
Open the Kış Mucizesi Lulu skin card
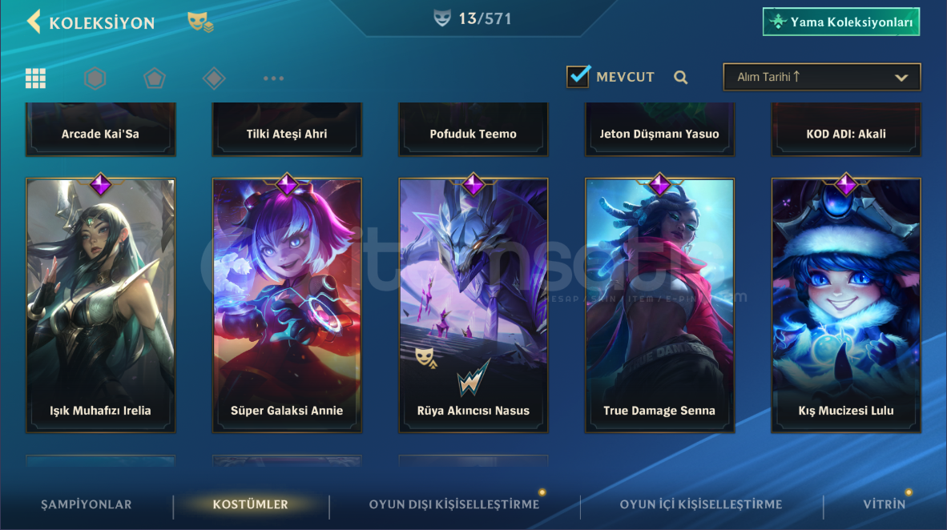pos(846,305)
